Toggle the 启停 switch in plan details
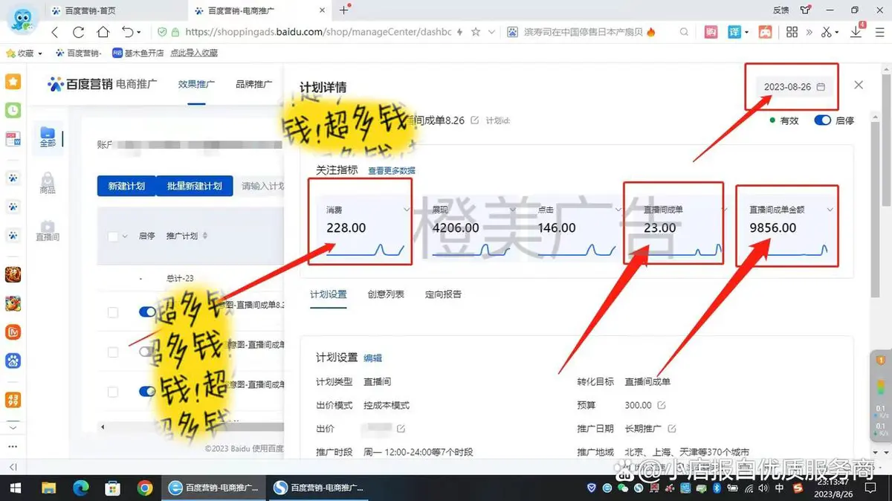892x501 pixels. [x=822, y=120]
